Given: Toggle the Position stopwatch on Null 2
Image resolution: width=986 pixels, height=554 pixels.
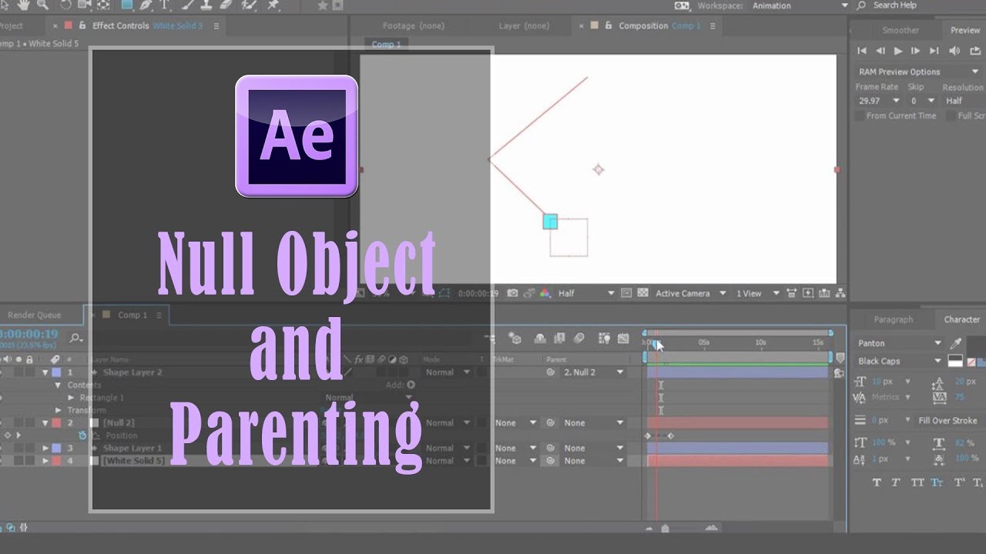Looking at the screenshot, I should pyautogui.click(x=82, y=436).
